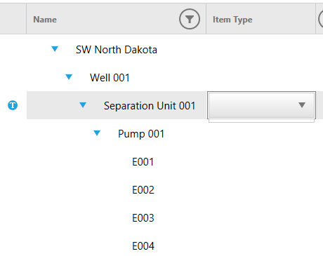Open the Name column filter
This screenshot has width=323, height=256.
pyautogui.click(x=190, y=19)
